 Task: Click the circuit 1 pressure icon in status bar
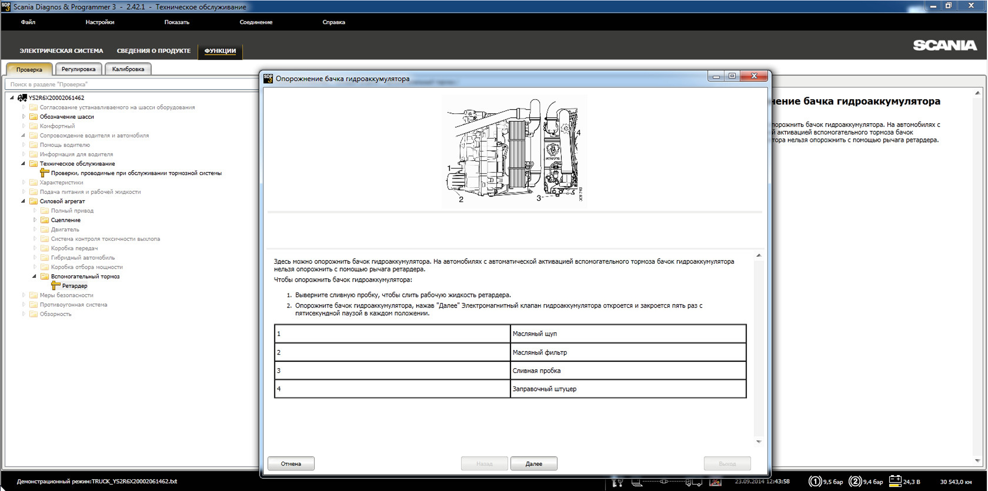815,481
